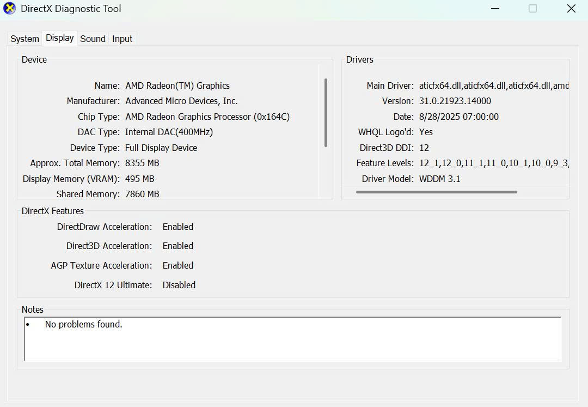
Task: Open the Sound tab
Action: [x=93, y=39]
